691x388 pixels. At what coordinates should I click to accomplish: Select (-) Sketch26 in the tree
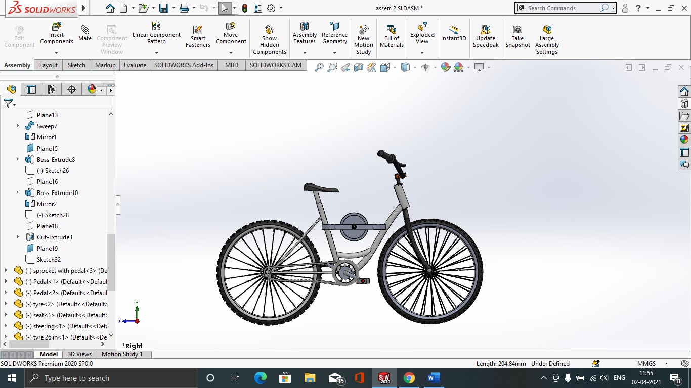tap(53, 170)
